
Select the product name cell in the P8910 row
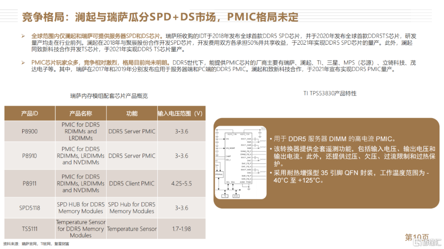pos(81,156)
